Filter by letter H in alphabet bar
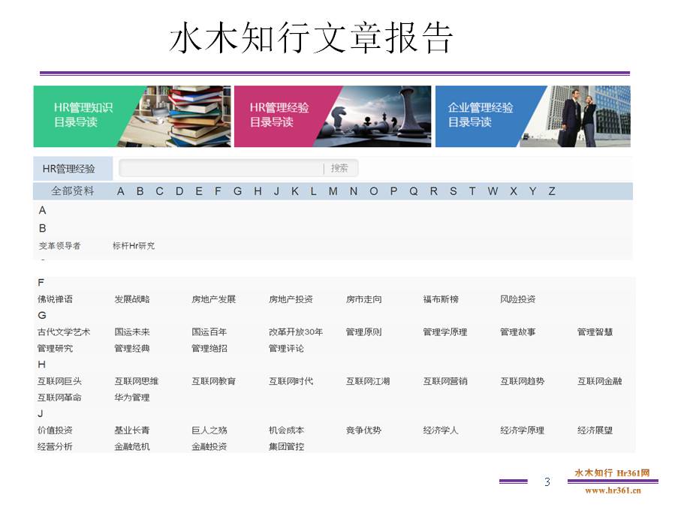 [x=258, y=191]
